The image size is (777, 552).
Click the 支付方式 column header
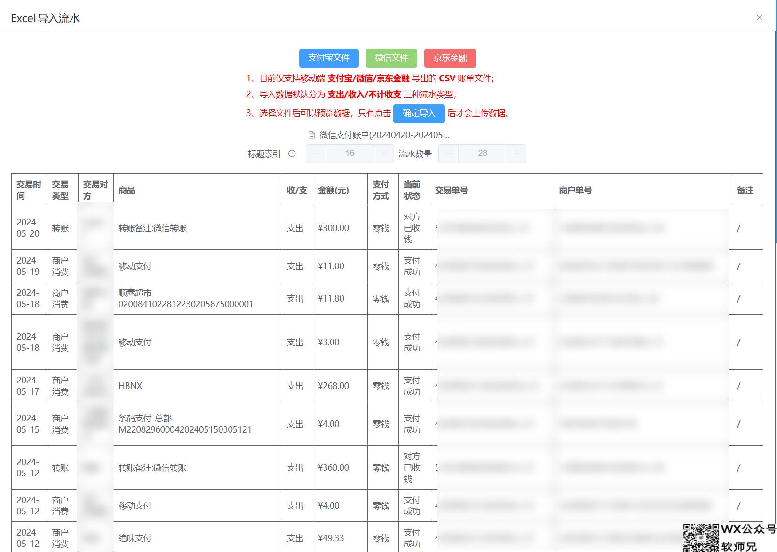[x=383, y=190]
